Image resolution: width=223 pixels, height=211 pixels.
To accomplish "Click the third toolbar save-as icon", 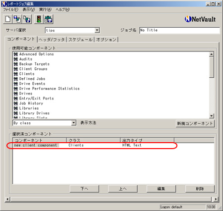I will click(27, 19).
